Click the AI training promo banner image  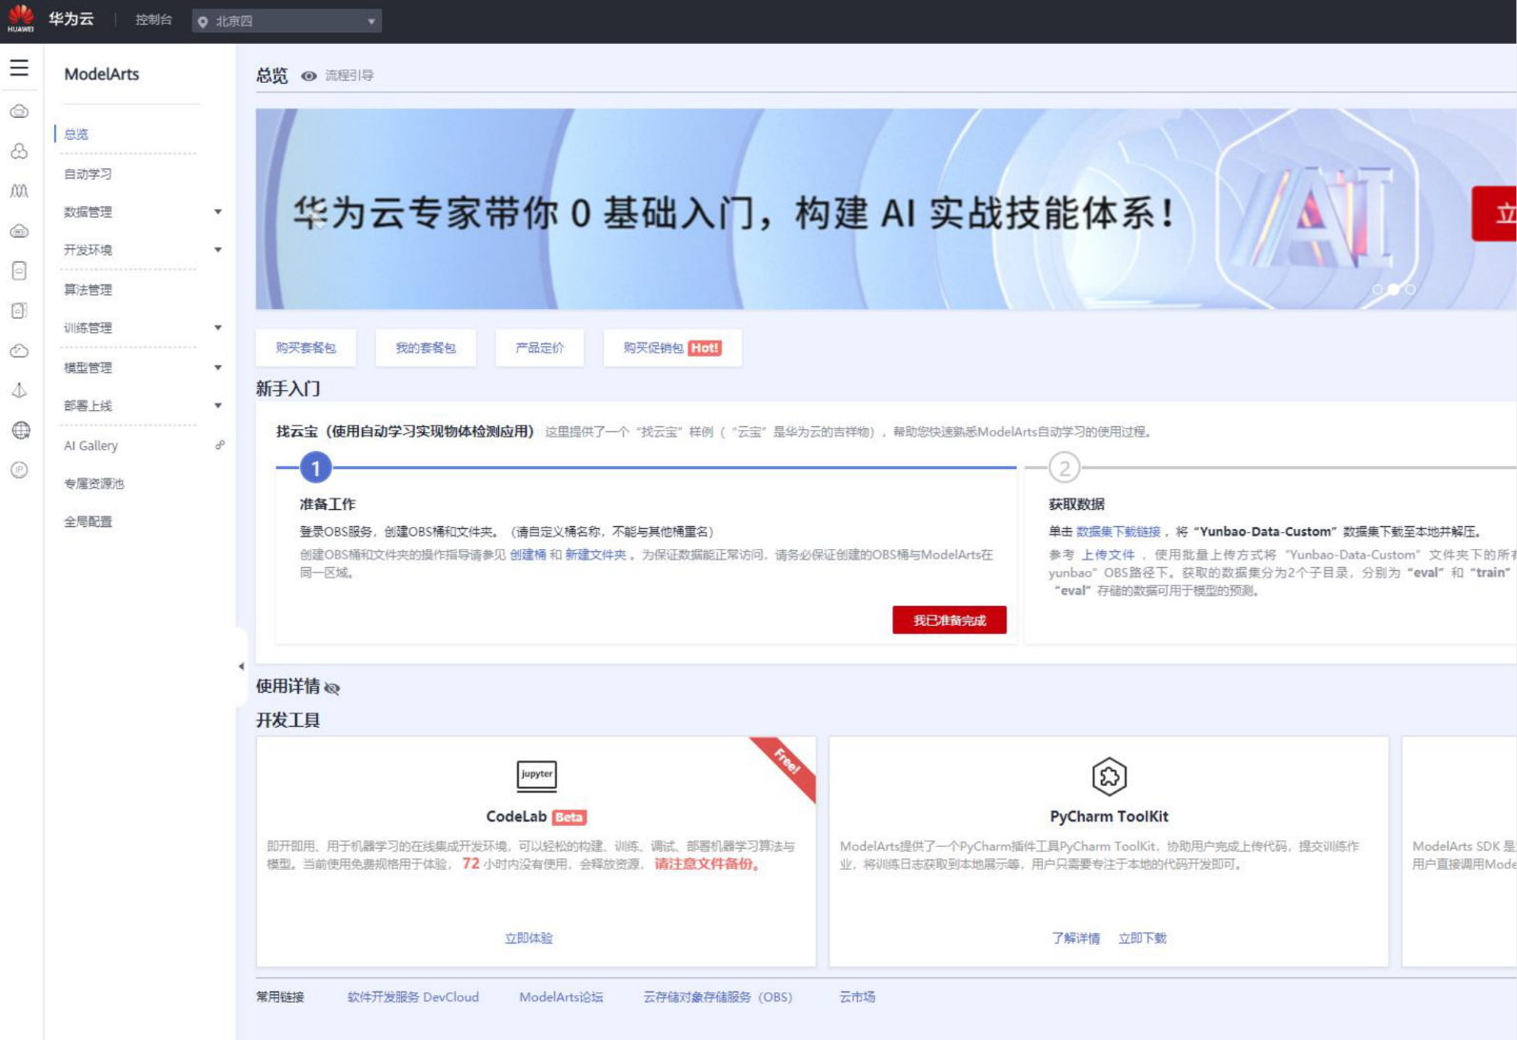pos(886,209)
